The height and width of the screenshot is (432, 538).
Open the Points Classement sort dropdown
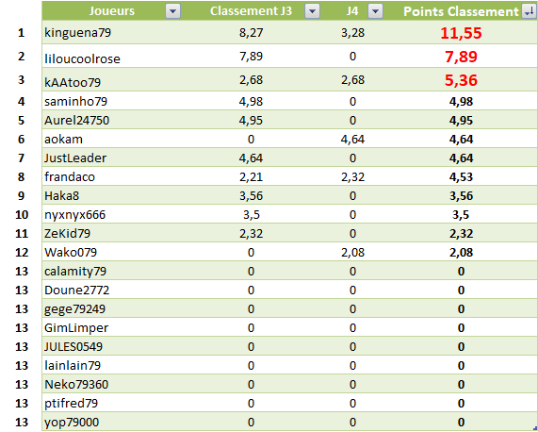pyautogui.click(x=529, y=11)
